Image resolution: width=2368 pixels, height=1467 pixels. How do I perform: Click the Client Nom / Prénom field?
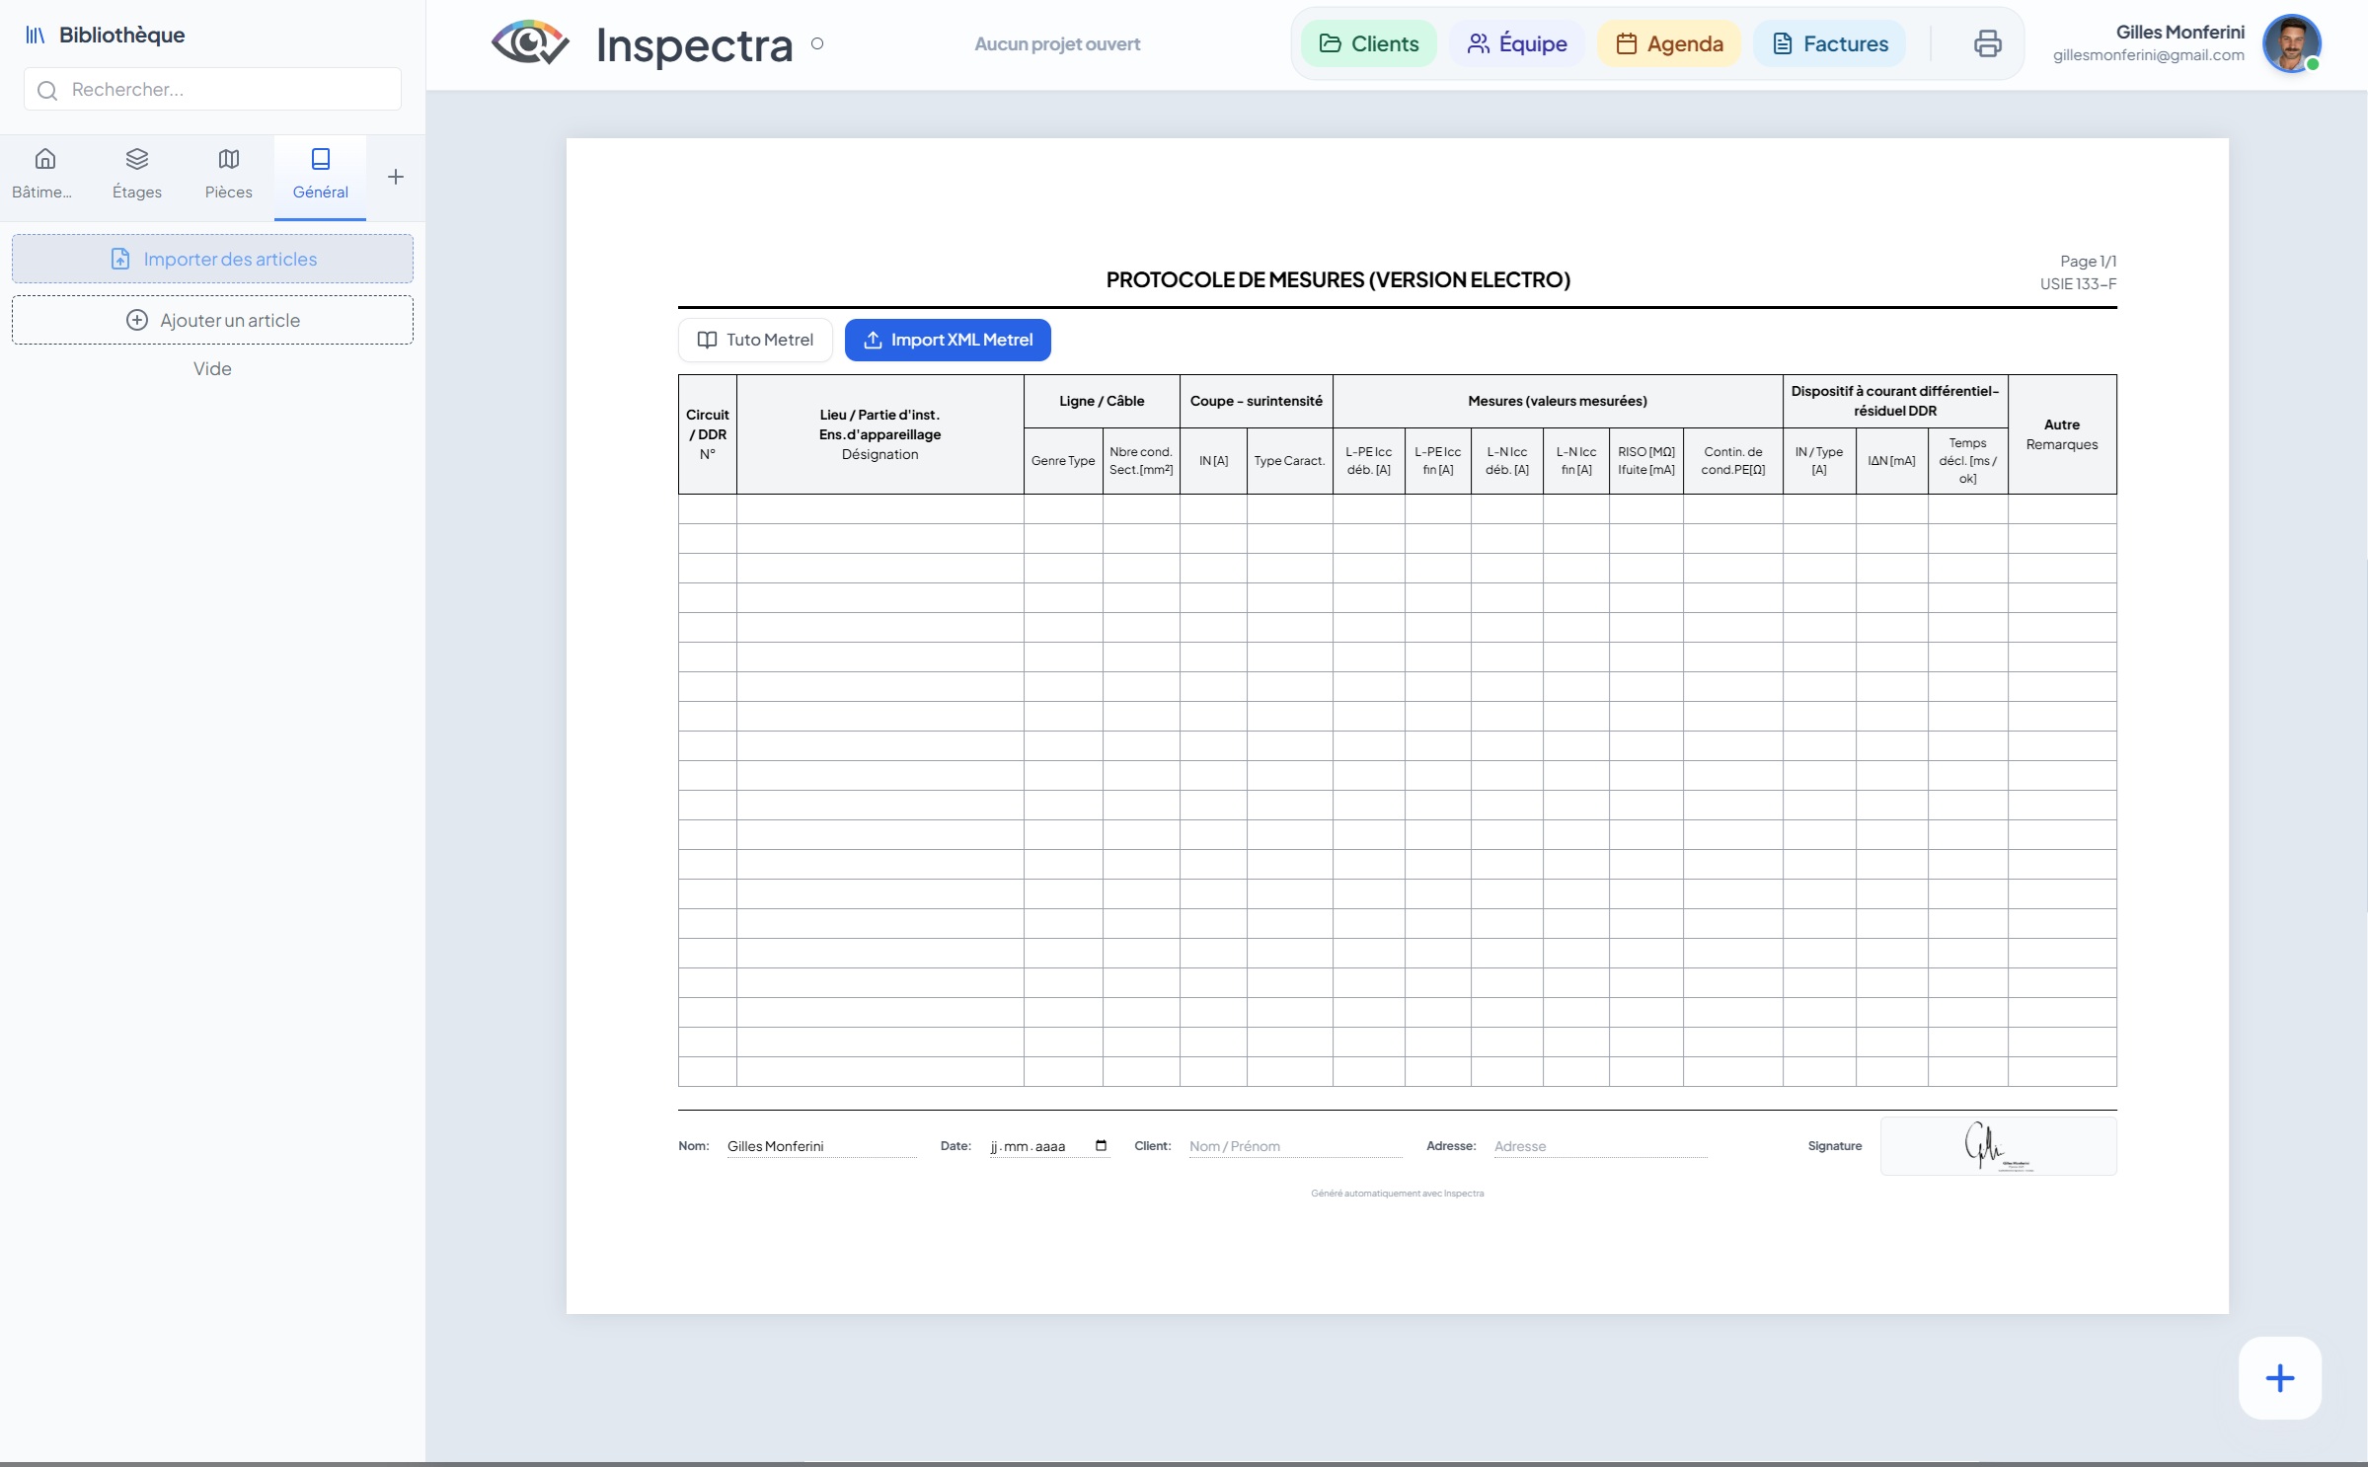point(1294,1146)
